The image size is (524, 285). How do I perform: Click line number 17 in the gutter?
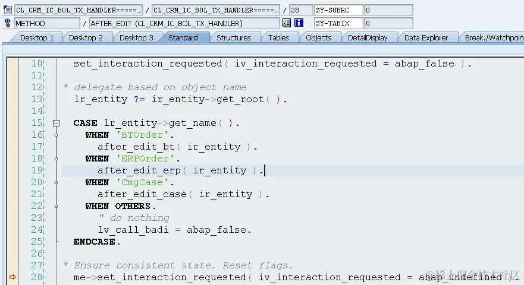pyautogui.click(x=37, y=147)
